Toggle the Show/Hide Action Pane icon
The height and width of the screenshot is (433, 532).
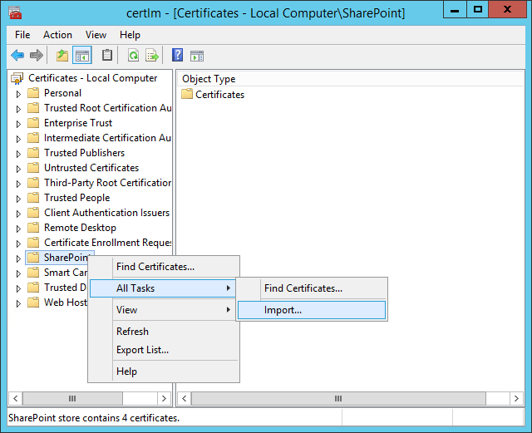coord(197,56)
